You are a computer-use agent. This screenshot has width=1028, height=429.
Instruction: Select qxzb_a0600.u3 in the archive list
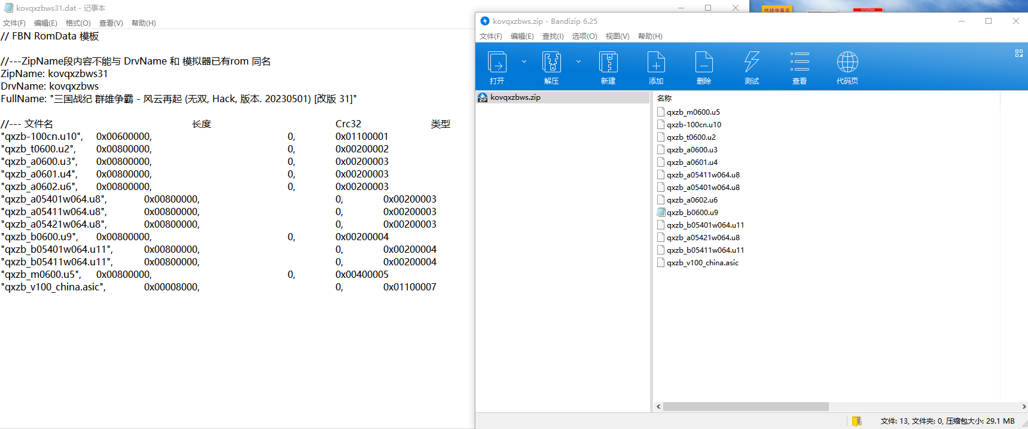click(x=692, y=149)
